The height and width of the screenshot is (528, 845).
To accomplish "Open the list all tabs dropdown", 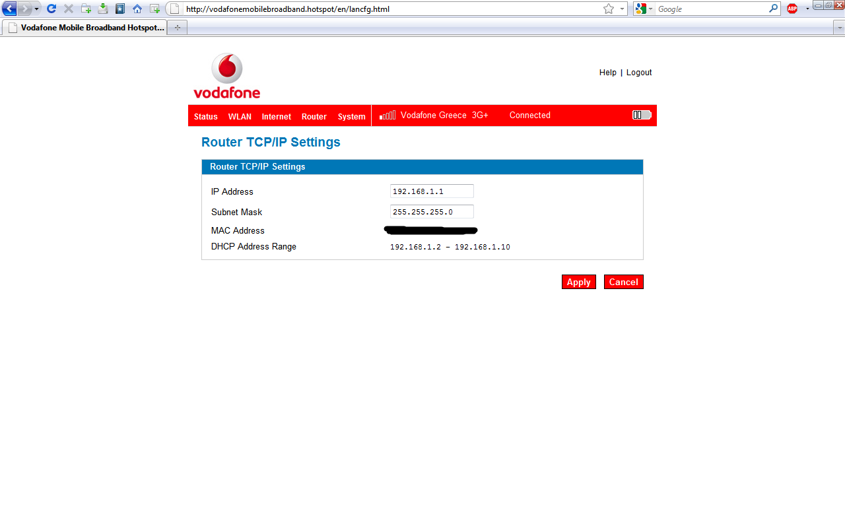I will (x=839, y=28).
